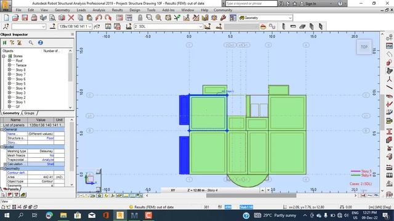
Task: Click Area value 442.41
Action: [x=41, y=177]
